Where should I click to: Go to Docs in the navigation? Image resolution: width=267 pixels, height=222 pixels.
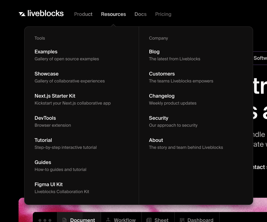[x=140, y=14]
